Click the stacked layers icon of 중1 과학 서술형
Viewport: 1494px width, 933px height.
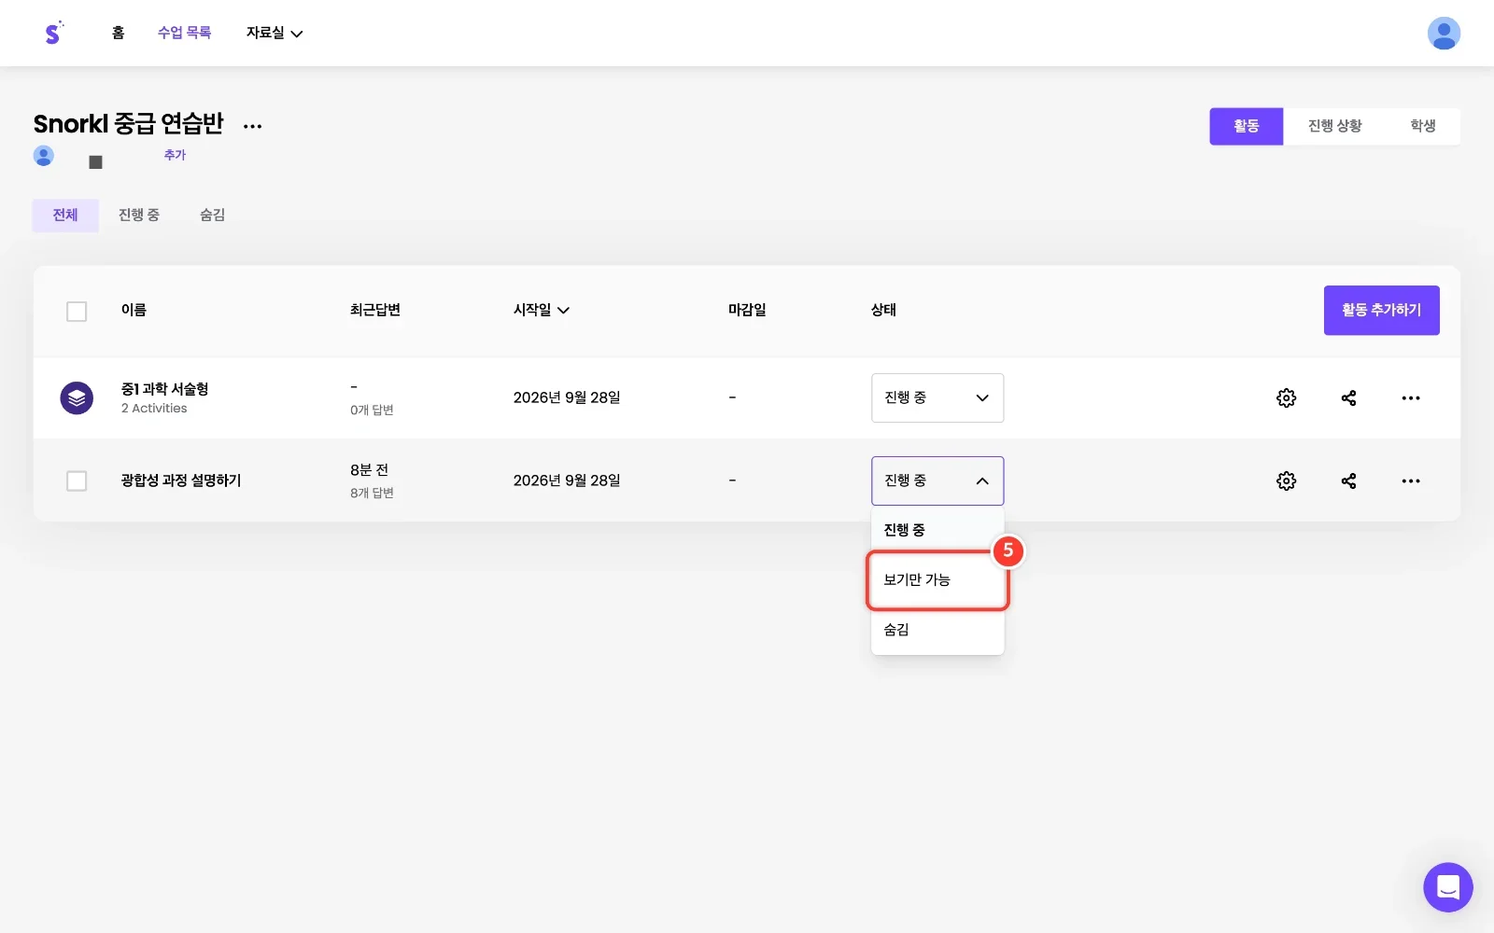[77, 398]
